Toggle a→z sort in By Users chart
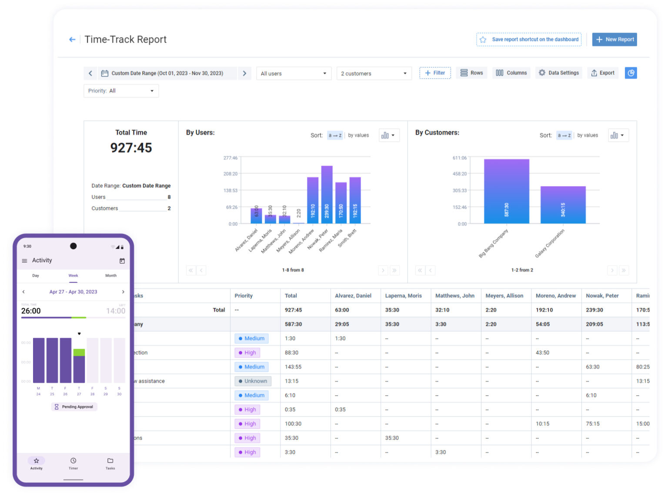The image size is (668, 494). pos(335,136)
